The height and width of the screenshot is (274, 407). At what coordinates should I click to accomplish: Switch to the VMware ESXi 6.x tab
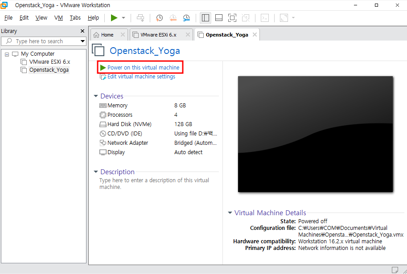(158, 35)
